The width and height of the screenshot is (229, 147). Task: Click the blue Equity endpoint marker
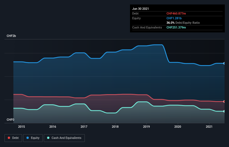pos(224,63)
